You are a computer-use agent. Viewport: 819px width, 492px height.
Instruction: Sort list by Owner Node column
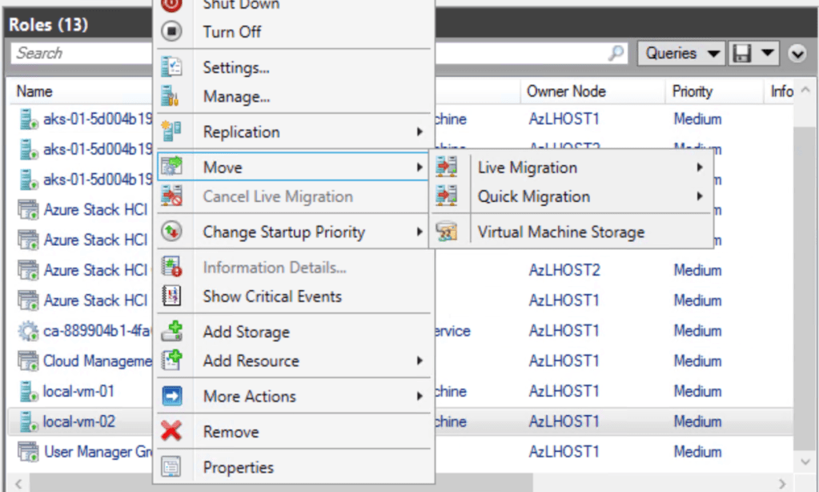pyautogui.click(x=566, y=91)
